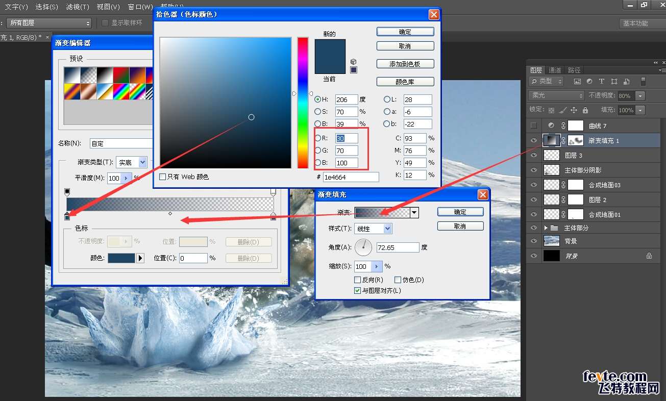The height and width of the screenshot is (401, 666).
Task: Open the 样式 线性 dropdown
Action: 373,229
